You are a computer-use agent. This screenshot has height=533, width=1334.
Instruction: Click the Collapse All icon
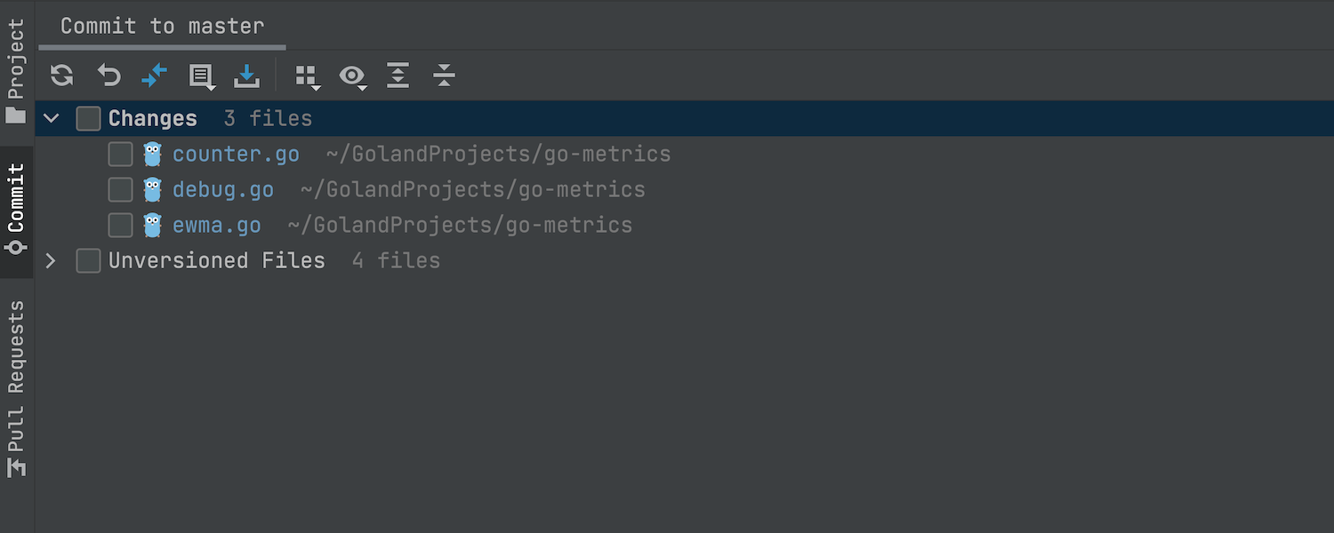444,76
